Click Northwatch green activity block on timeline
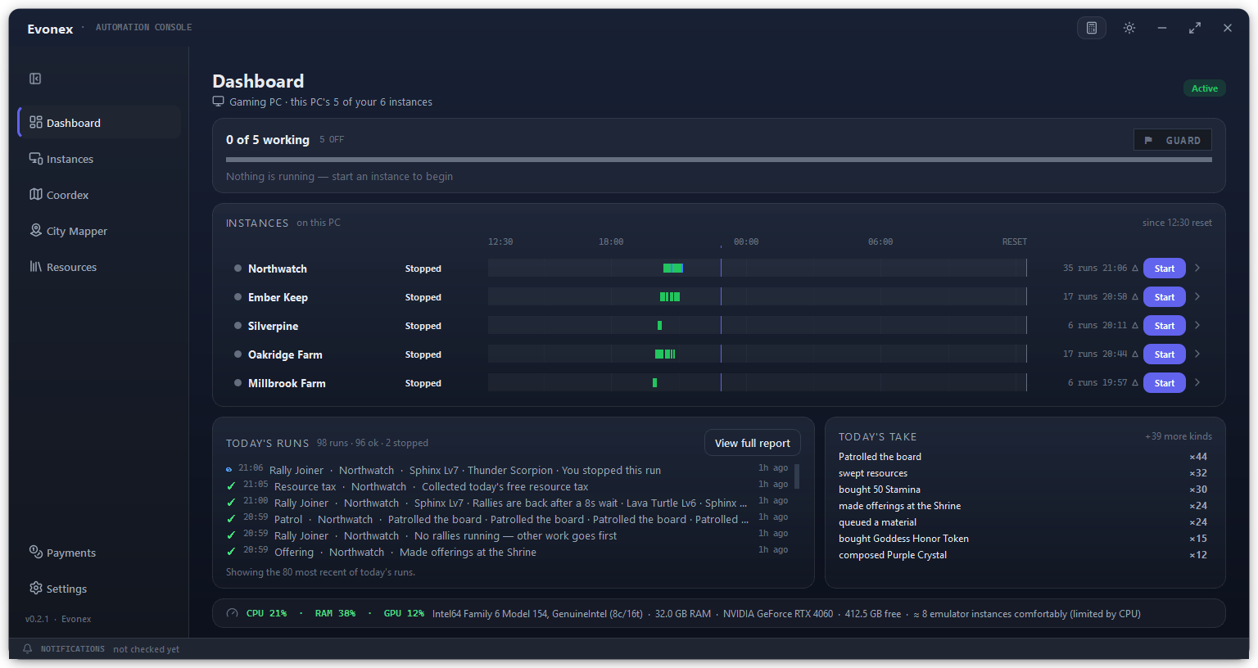This screenshot has width=1258, height=668. pos(672,269)
